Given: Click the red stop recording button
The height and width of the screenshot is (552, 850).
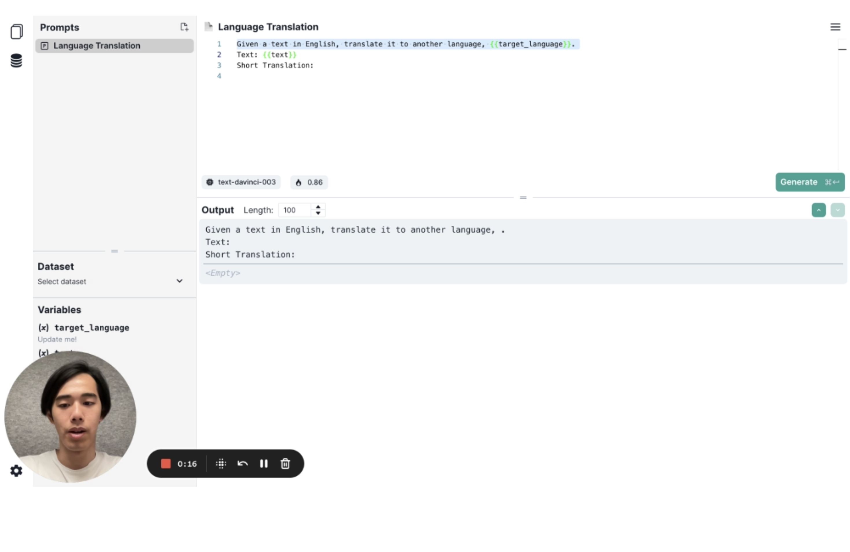Looking at the screenshot, I should pyautogui.click(x=166, y=464).
